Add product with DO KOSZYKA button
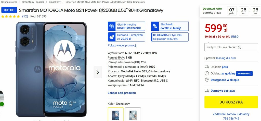The height and width of the screenshot is (121, 261). [231, 102]
